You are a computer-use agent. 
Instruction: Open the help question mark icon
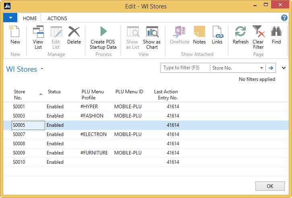click(284, 18)
